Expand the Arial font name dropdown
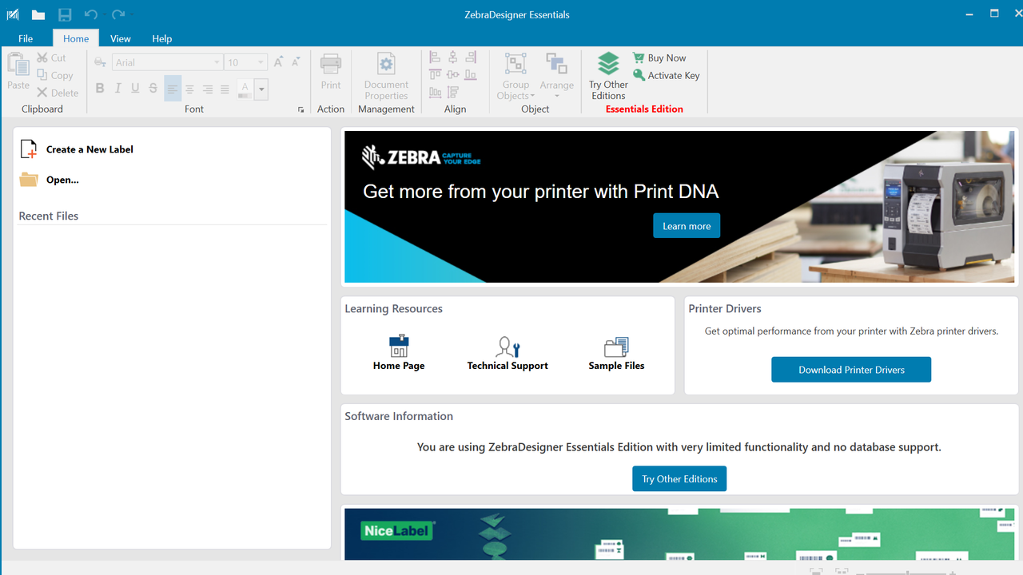Image resolution: width=1023 pixels, height=575 pixels. click(x=217, y=62)
